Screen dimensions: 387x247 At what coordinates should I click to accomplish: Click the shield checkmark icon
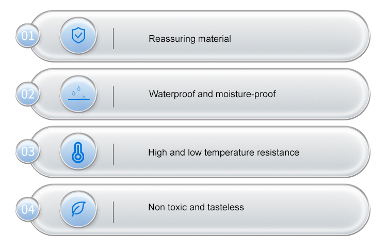78,36
